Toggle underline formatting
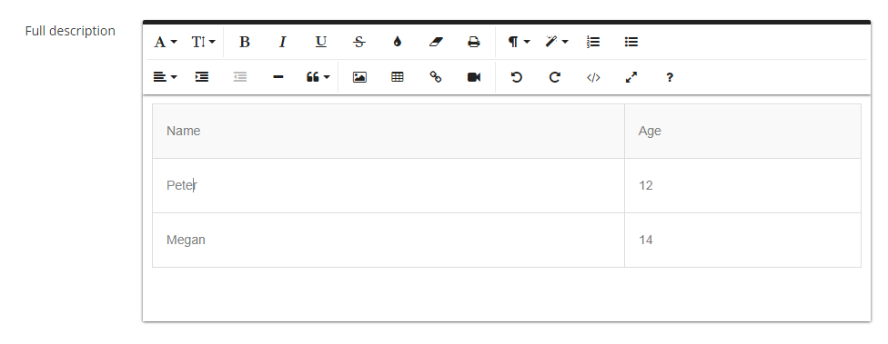 pos(320,42)
